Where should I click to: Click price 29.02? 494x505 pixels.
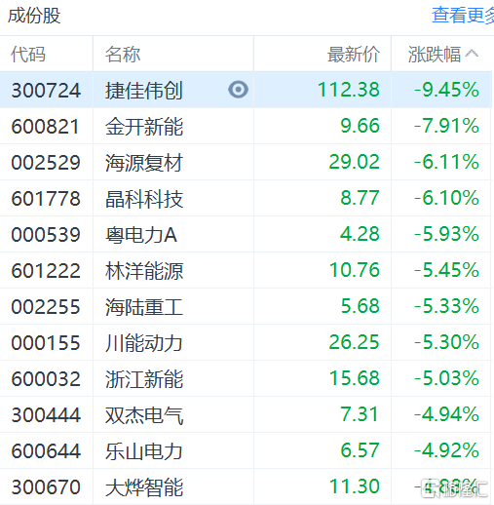coord(355,162)
